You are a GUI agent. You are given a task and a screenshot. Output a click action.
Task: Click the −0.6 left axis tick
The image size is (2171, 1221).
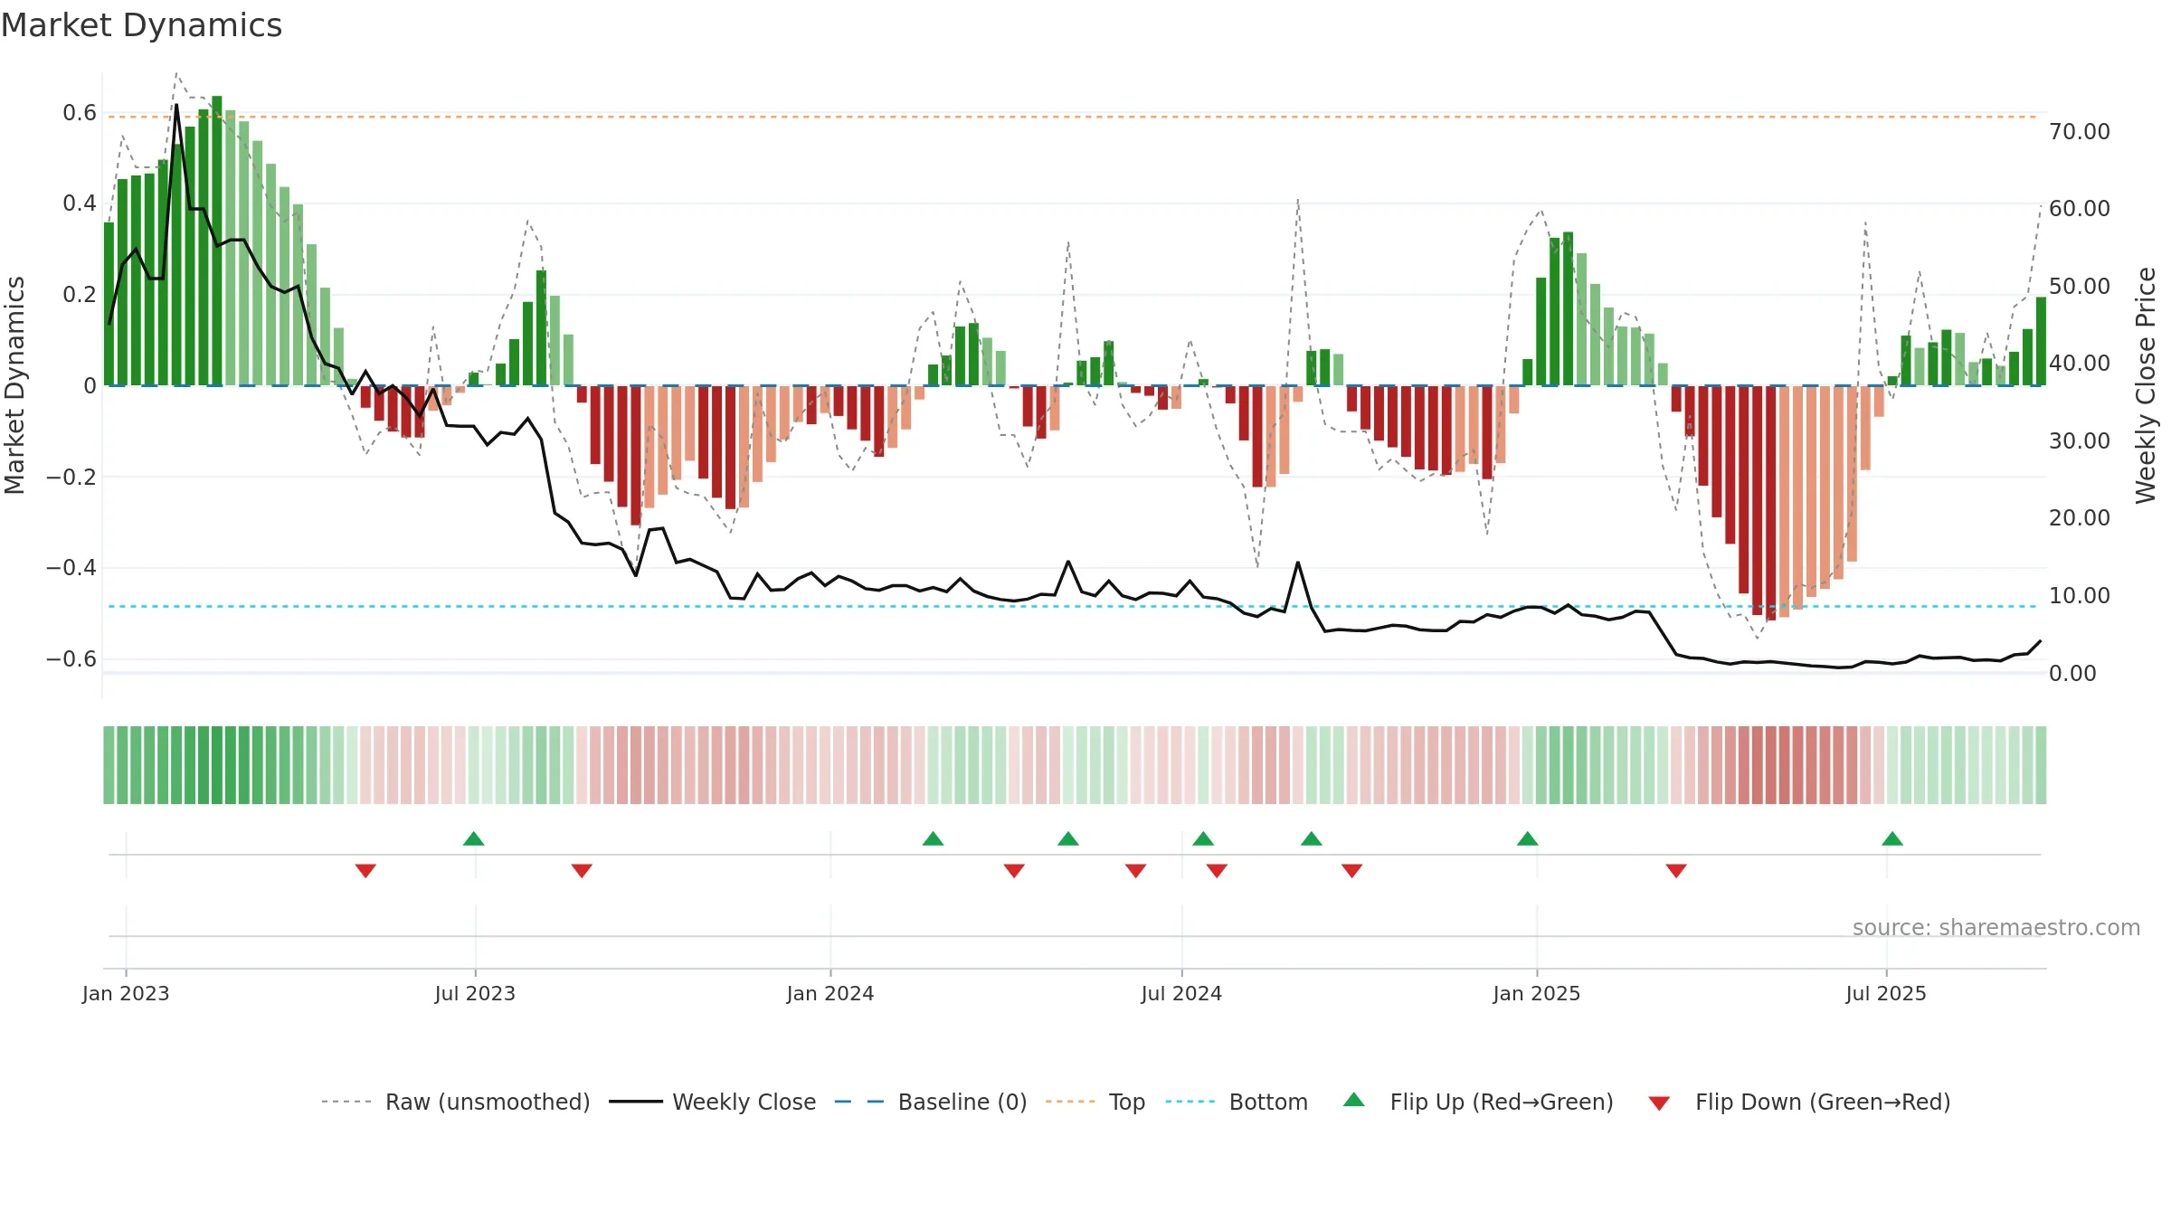(x=71, y=658)
